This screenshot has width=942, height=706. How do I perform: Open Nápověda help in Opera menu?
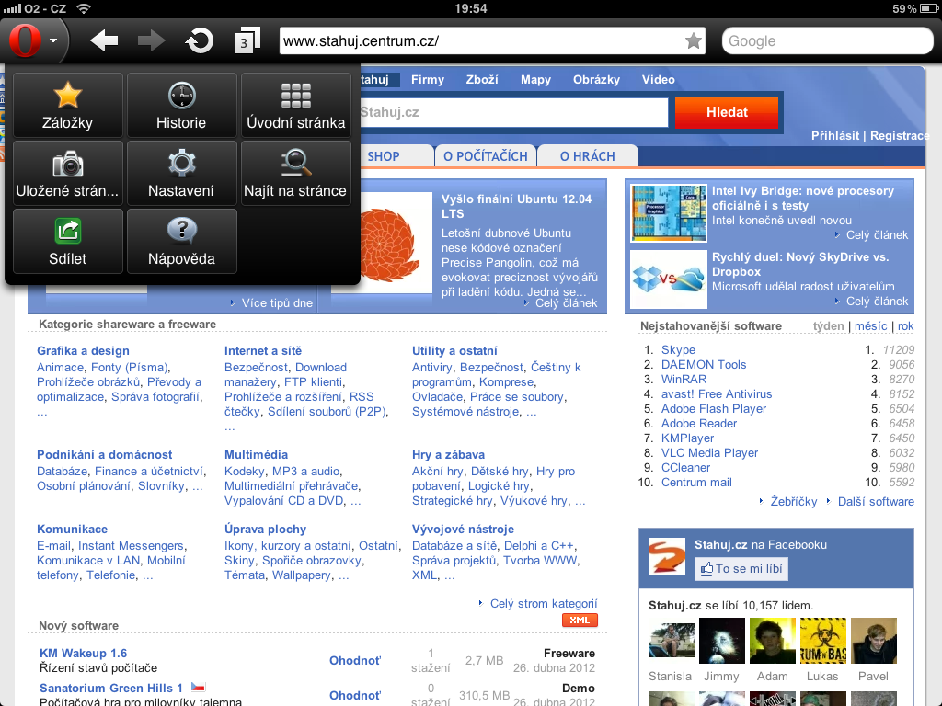tap(181, 242)
